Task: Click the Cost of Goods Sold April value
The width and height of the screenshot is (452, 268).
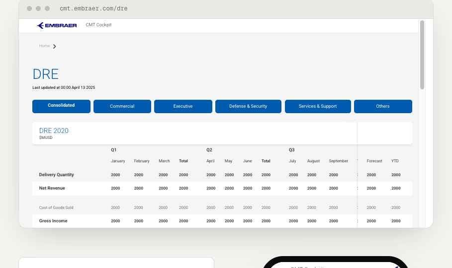Action: pyautogui.click(x=211, y=207)
